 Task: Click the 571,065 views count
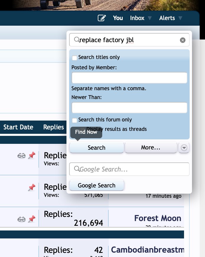(94, 195)
